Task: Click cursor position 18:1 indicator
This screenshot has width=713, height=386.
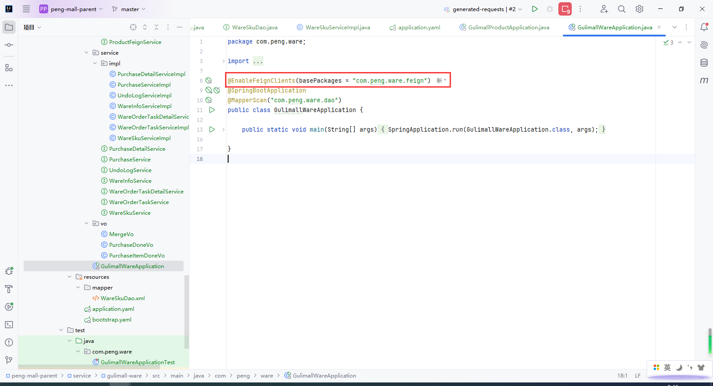Action: coord(622,376)
